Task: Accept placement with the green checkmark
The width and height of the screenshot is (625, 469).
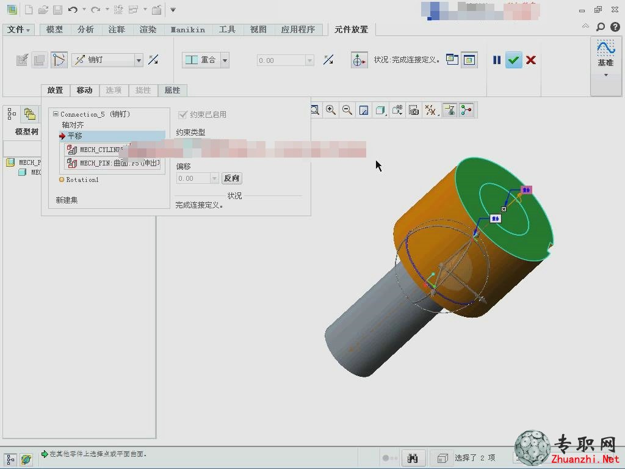Action: coord(514,60)
